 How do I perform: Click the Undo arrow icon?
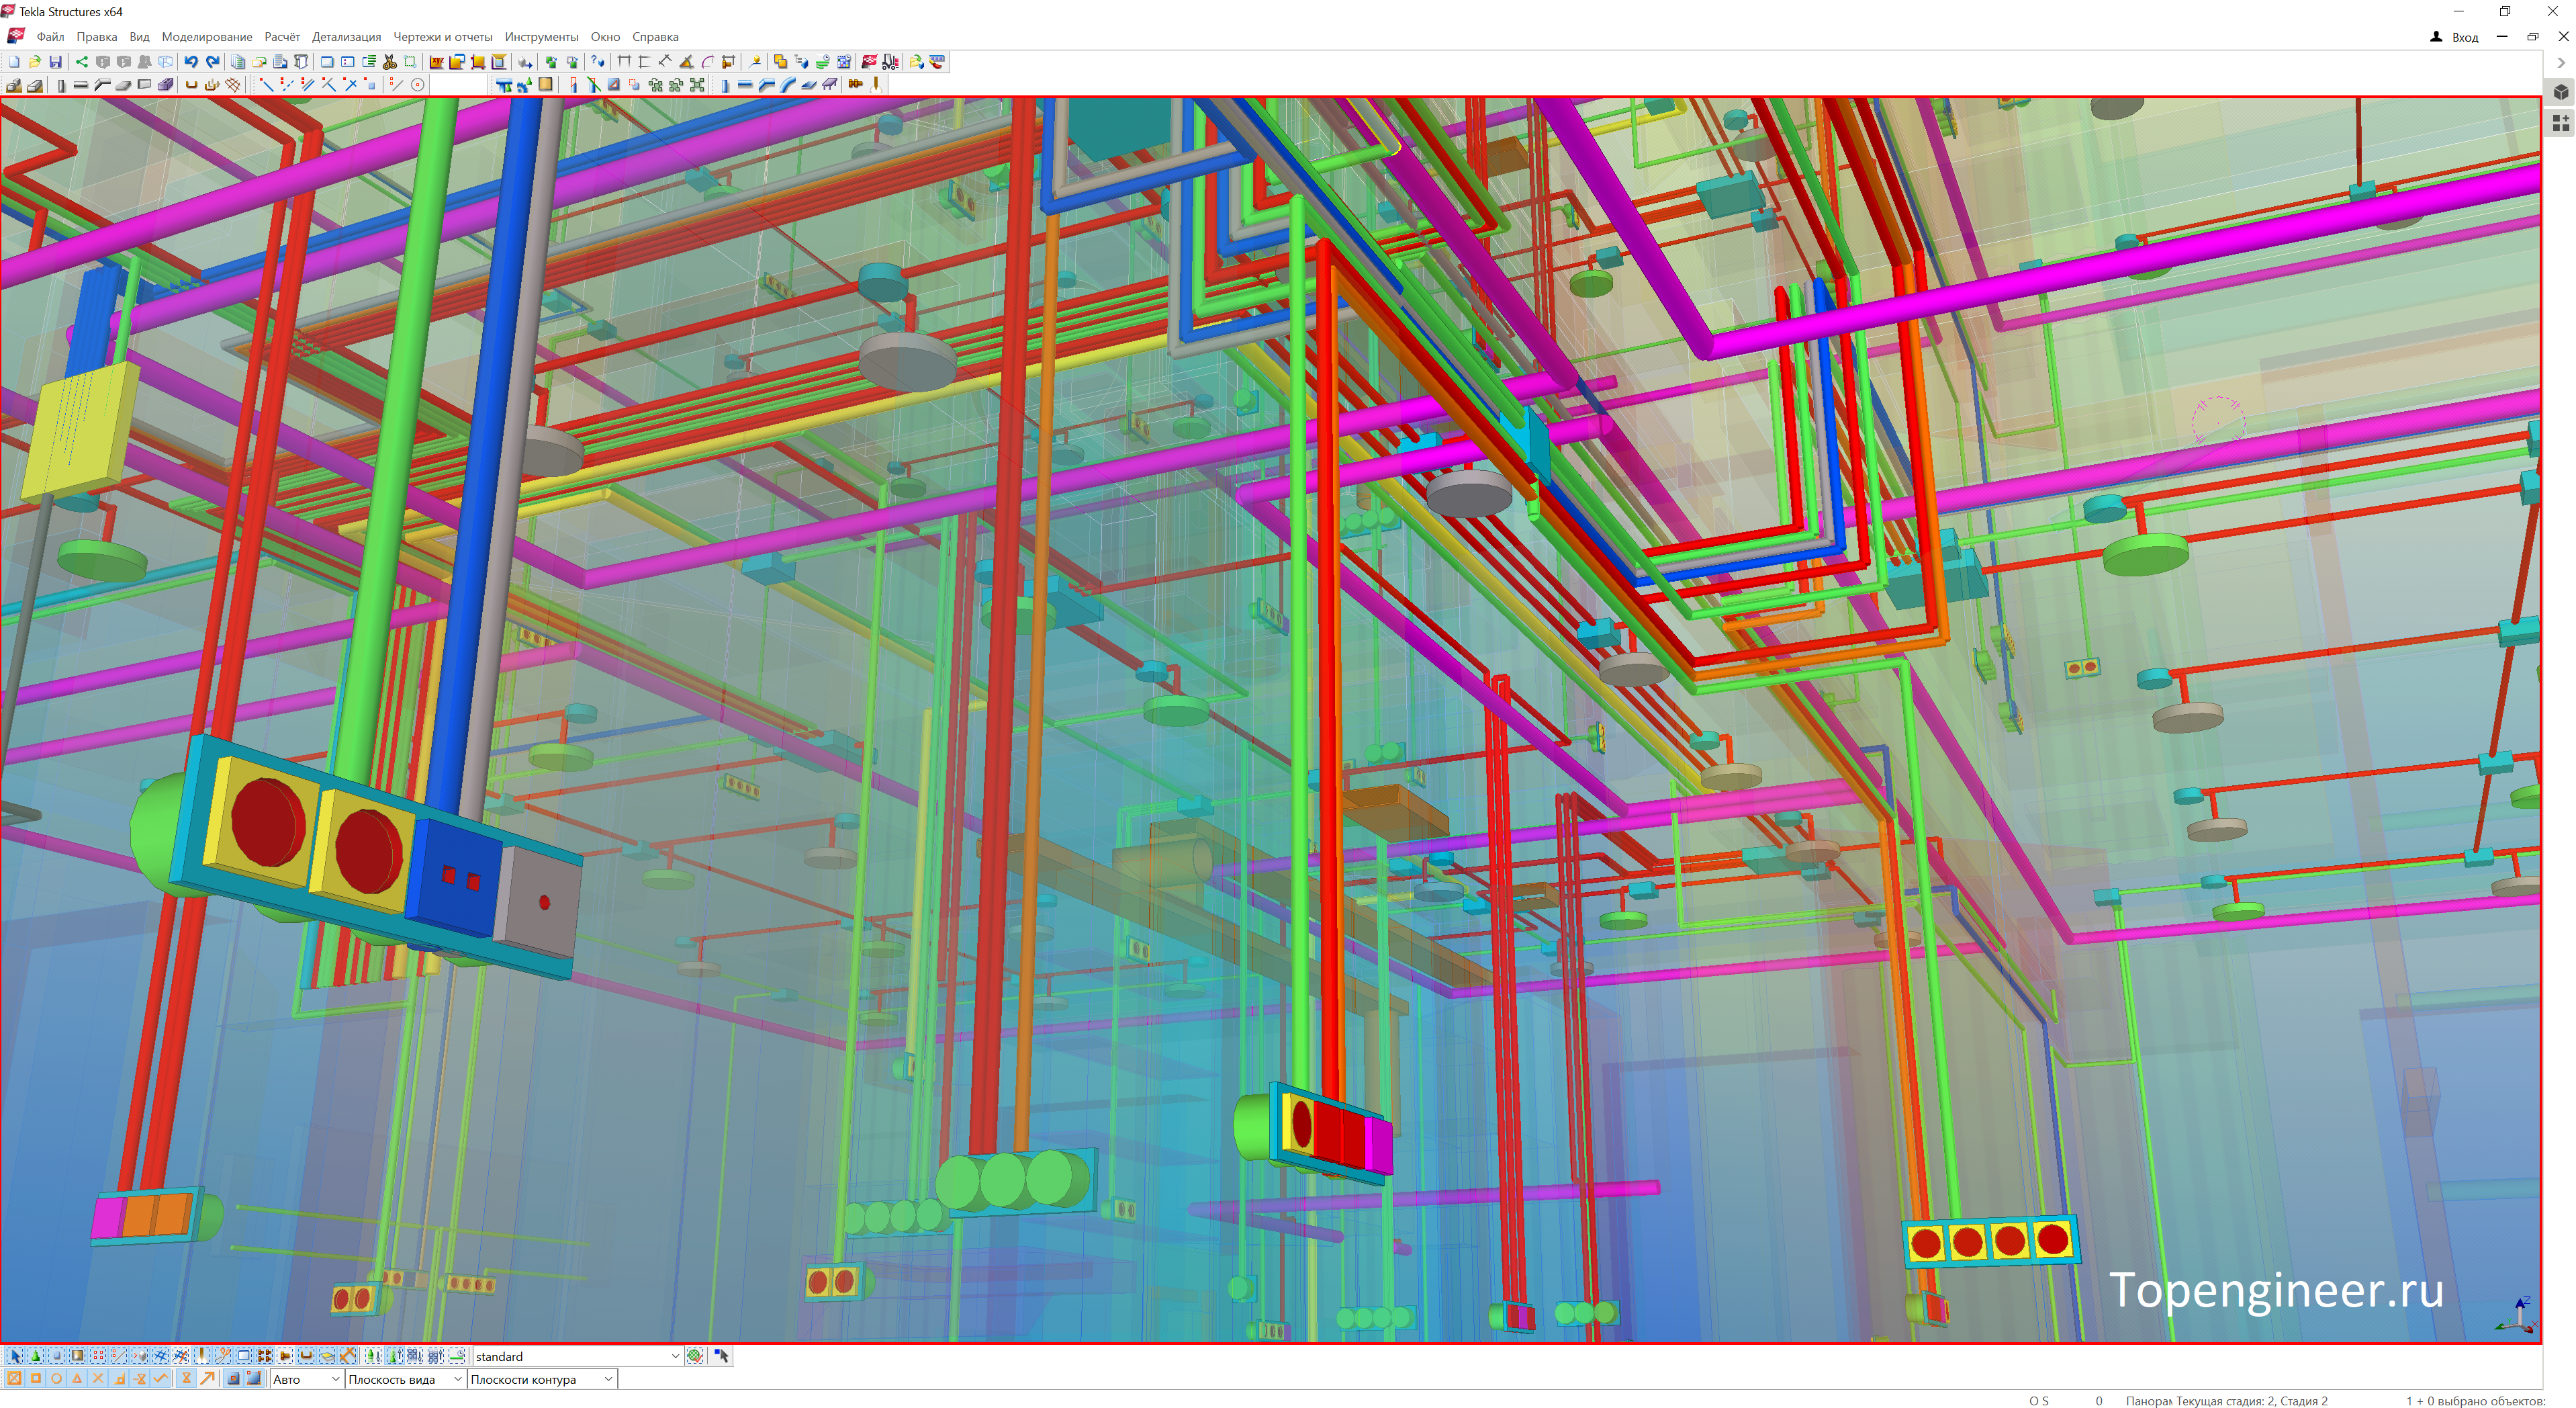pos(191,62)
